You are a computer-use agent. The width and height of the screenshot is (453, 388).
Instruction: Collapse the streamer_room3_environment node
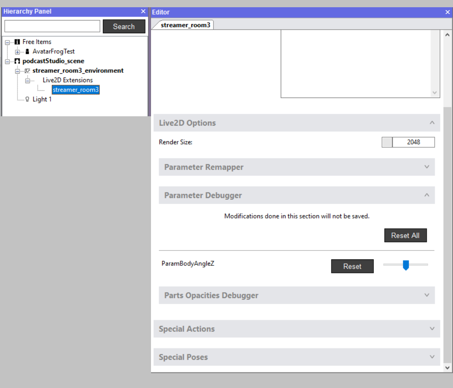pos(17,71)
